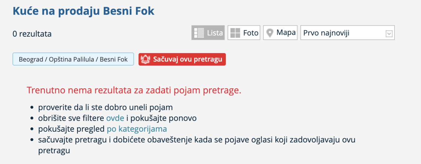The height and width of the screenshot is (164, 421).
Task: Click the "proverite da li ste dobro uneli pojam" tip
Action: pos(105,107)
